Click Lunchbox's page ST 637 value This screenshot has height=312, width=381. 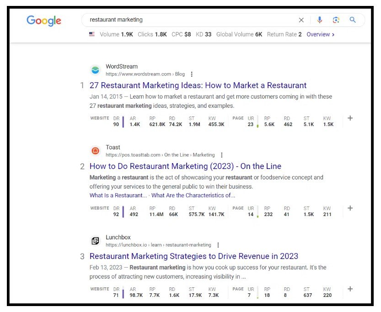(308, 295)
